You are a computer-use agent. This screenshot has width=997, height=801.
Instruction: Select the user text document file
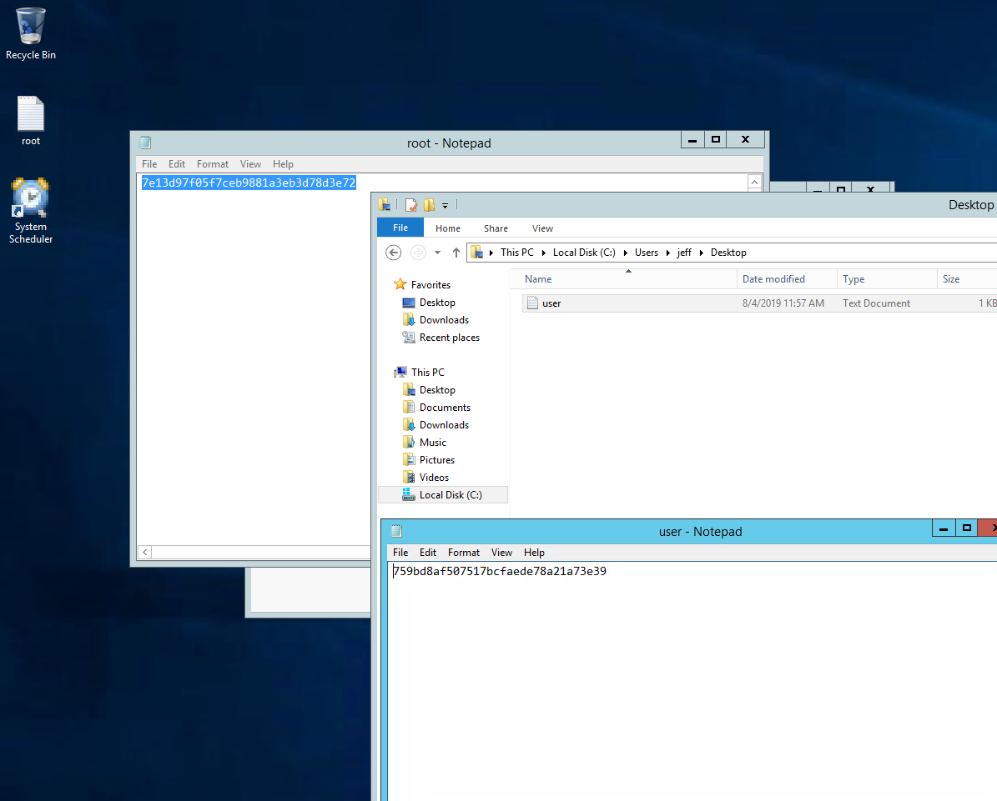(551, 303)
